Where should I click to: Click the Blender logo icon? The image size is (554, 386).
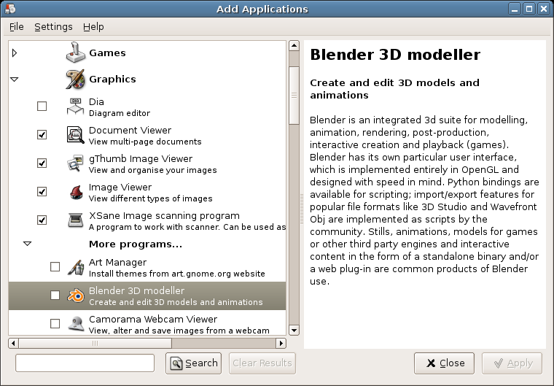[76, 296]
